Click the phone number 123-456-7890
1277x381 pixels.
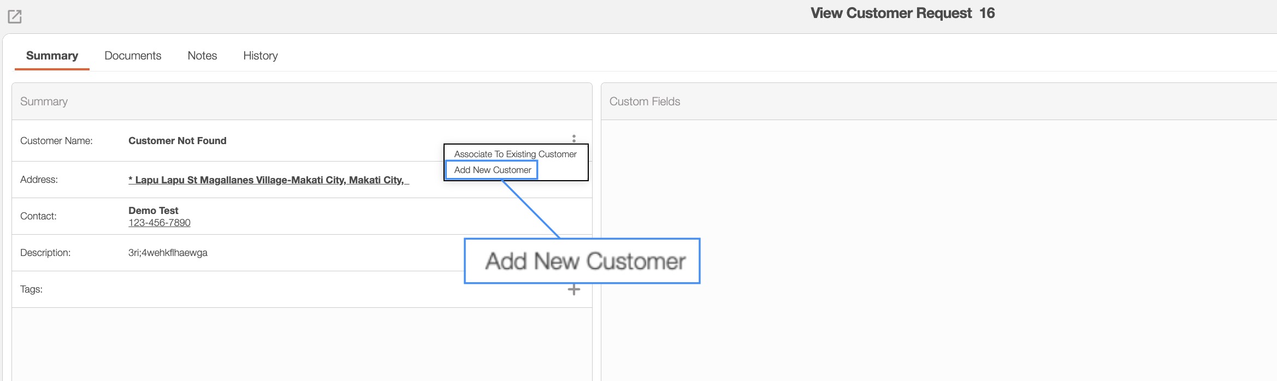click(159, 223)
